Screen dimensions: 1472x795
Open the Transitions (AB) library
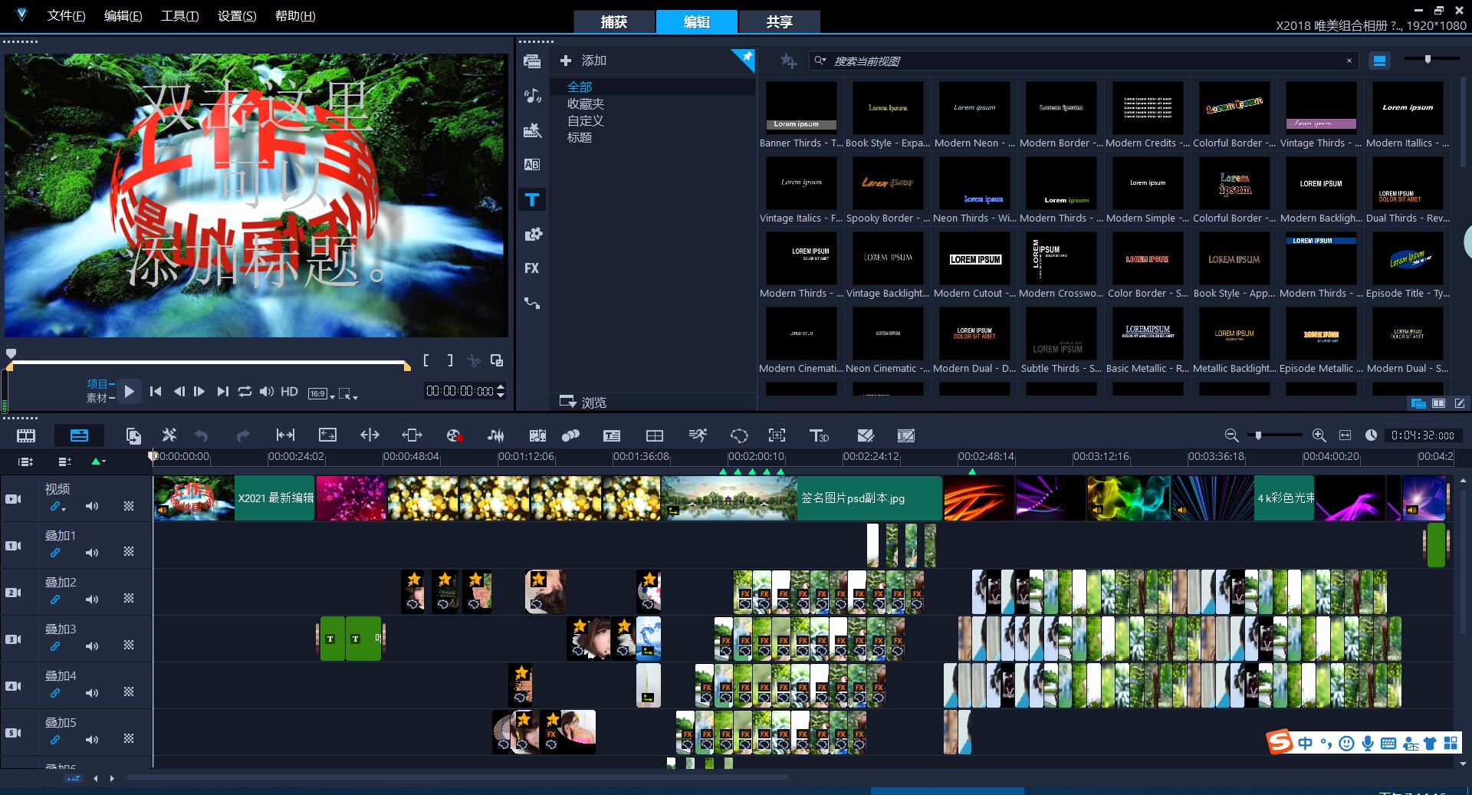(532, 164)
